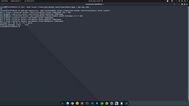
Task: Click the new tab icon at terminal header left
Action: tap(3, 4)
